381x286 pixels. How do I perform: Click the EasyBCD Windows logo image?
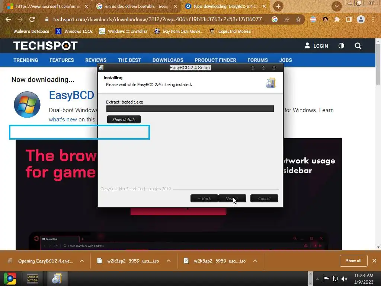[27, 105]
